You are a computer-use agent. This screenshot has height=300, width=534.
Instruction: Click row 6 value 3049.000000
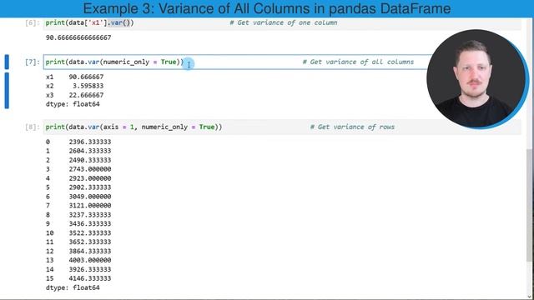pyautogui.click(x=90, y=197)
